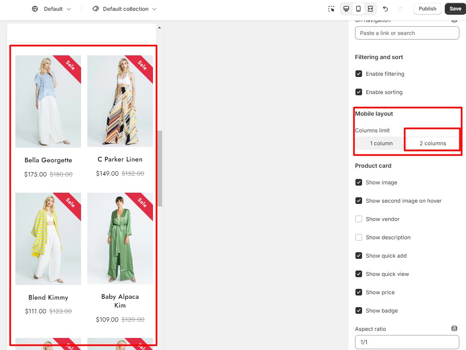The width and height of the screenshot is (466, 350).
Task: Click the Paste a link or search field
Action: point(407,33)
